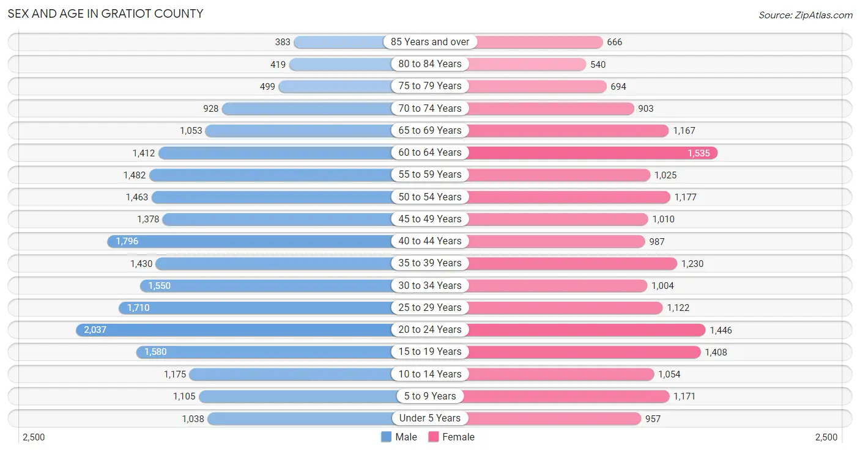Click the 50 to 54 Years label

[430, 197]
